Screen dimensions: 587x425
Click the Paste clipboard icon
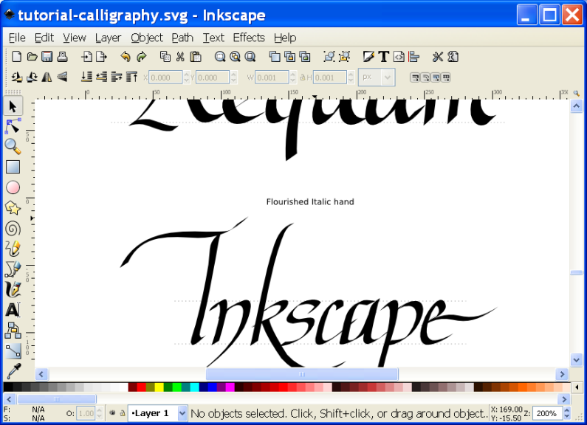pos(196,57)
